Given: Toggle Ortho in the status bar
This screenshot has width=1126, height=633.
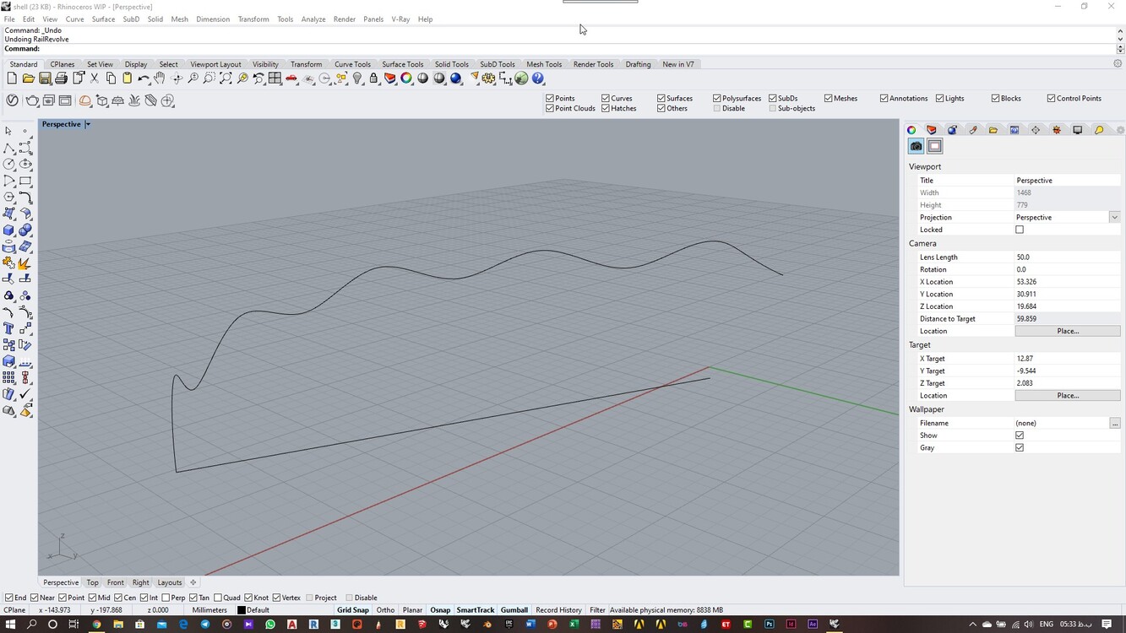Looking at the screenshot, I should 385,609.
